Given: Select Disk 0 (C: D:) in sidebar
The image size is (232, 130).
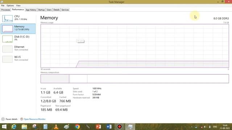Looking at the screenshot, I should [x=18, y=39].
